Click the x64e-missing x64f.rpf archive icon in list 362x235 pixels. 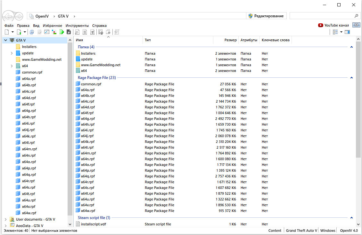[x=78, y=113]
